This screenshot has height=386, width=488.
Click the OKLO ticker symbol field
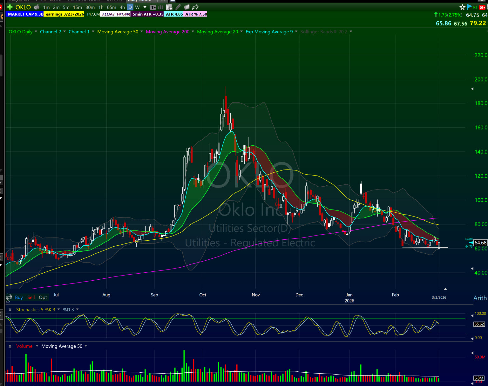23,7
